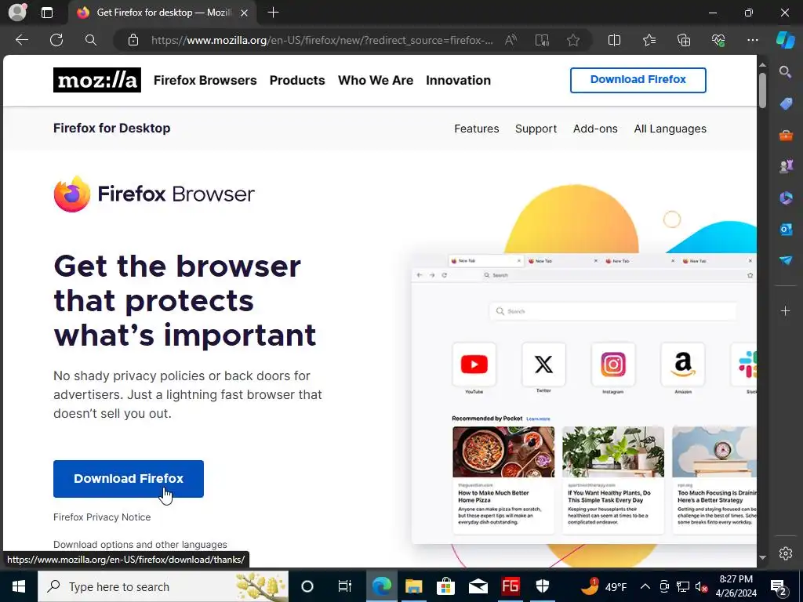This screenshot has height=602, width=803.
Task: Open Windows Security shield in taskbar
Action: [x=543, y=586]
